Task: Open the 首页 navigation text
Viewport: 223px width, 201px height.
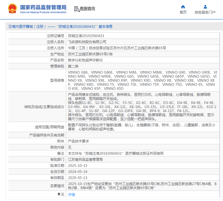Action: click(183, 12)
